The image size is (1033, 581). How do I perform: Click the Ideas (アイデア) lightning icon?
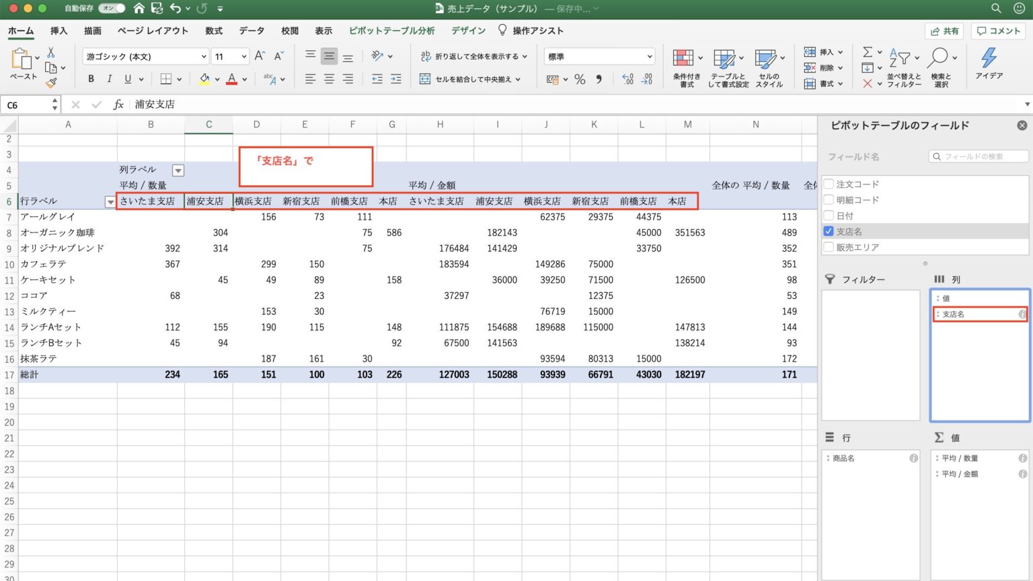(x=989, y=64)
